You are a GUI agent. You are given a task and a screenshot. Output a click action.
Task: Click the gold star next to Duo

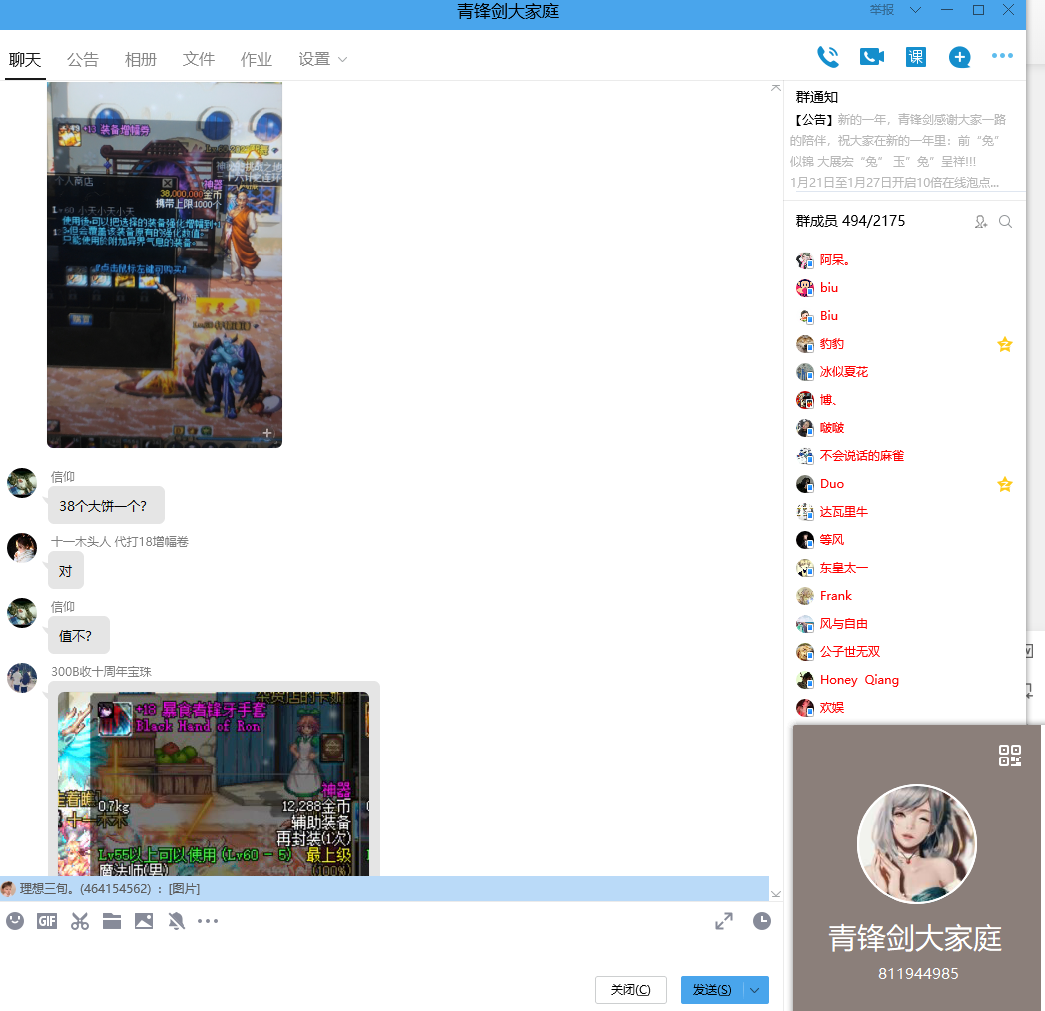[1004, 484]
